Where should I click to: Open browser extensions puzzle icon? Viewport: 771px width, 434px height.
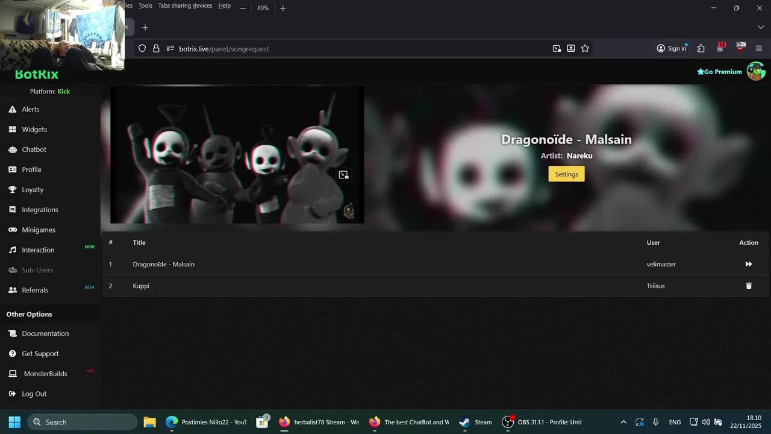pyautogui.click(x=701, y=48)
